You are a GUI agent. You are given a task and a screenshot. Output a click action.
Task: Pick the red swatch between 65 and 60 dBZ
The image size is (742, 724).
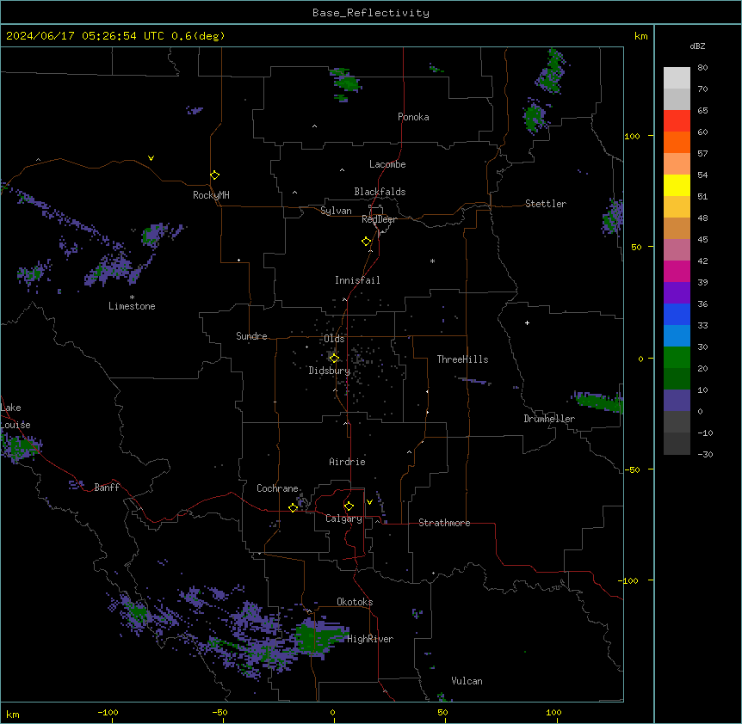point(677,121)
